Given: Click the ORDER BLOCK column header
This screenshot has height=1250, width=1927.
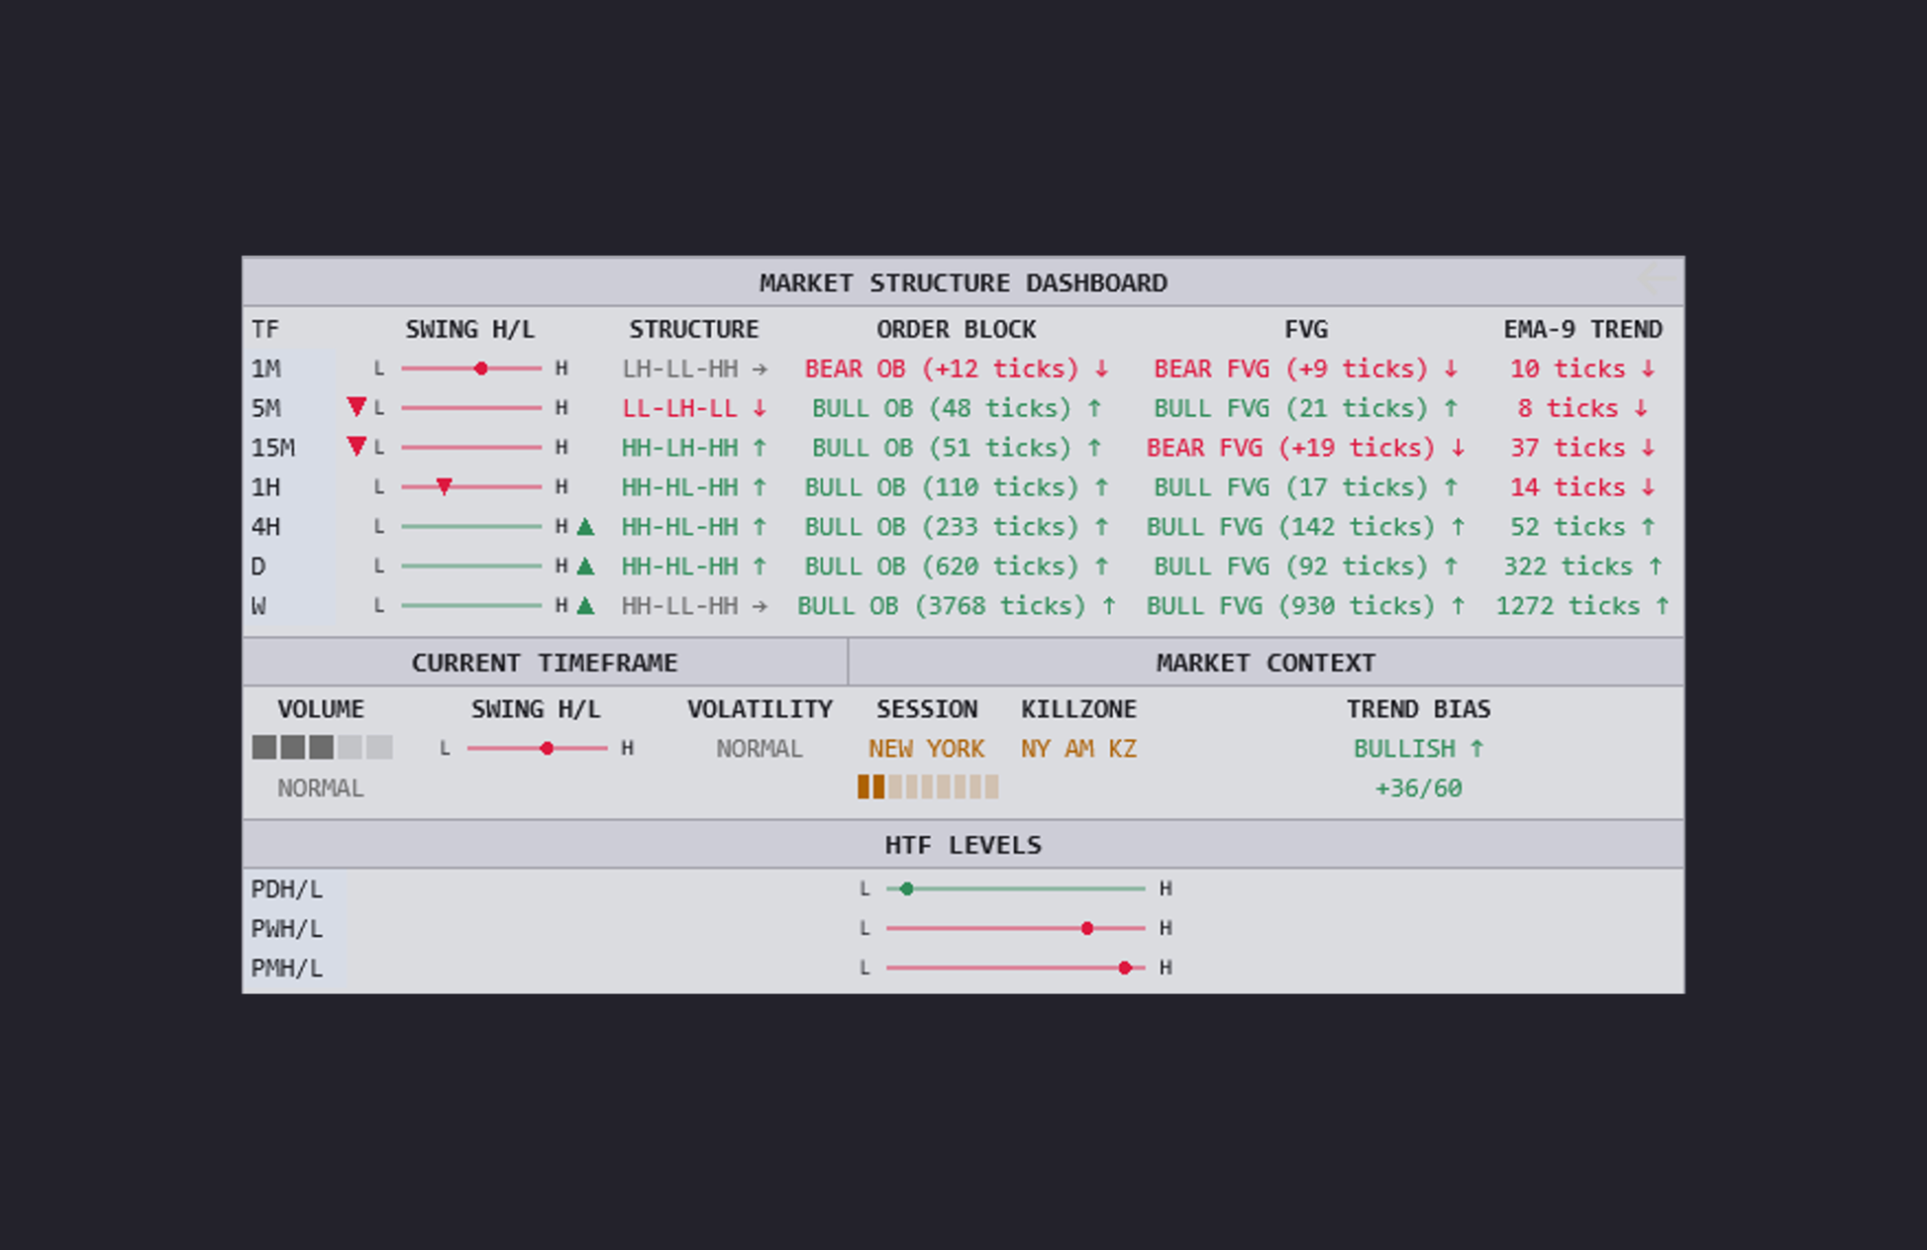Looking at the screenshot, I should click(957, 329).
